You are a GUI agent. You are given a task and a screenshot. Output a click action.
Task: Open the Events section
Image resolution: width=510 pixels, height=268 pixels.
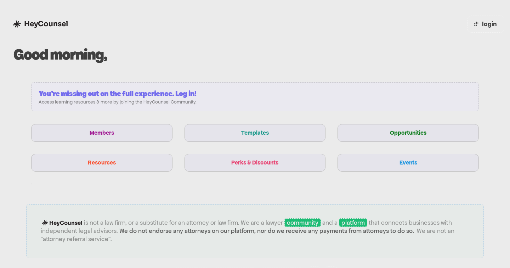(x=408, y=163)
